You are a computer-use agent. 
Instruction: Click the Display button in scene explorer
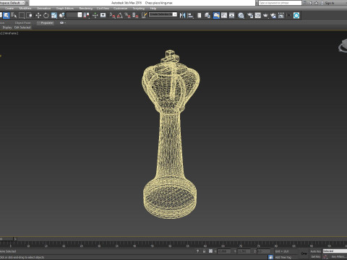[x=7, y=27]
